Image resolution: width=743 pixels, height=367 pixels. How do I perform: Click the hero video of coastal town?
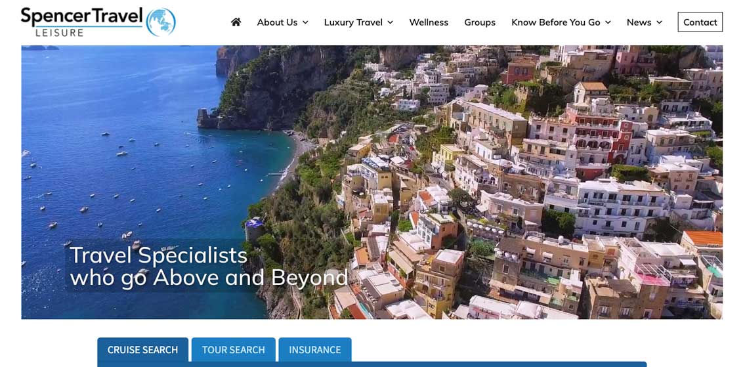372,182
